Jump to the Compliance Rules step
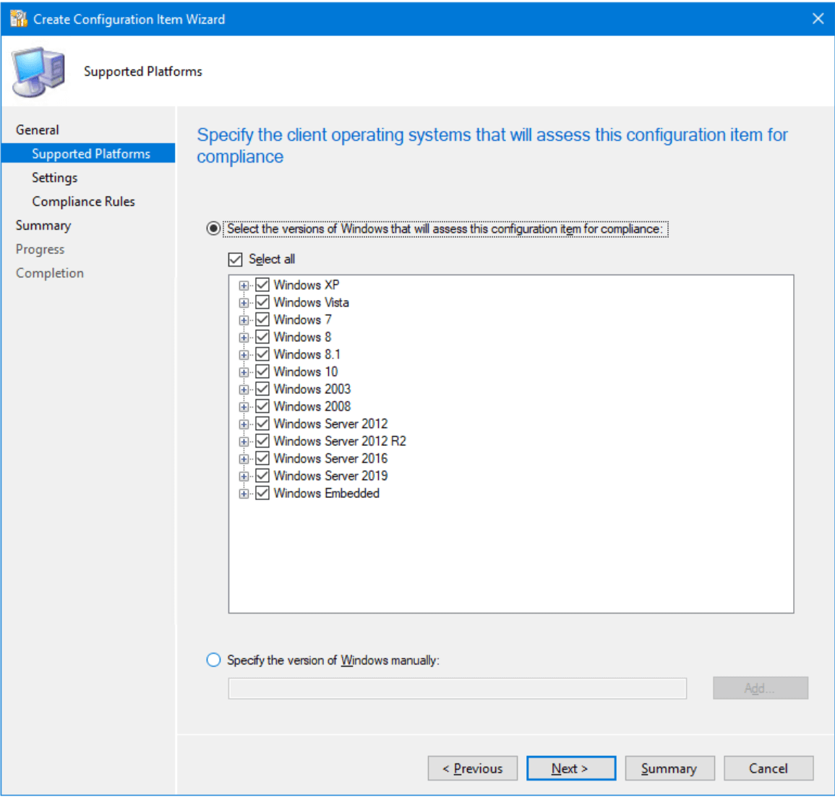This screenshot has height=798, width=835. (84, 202)
